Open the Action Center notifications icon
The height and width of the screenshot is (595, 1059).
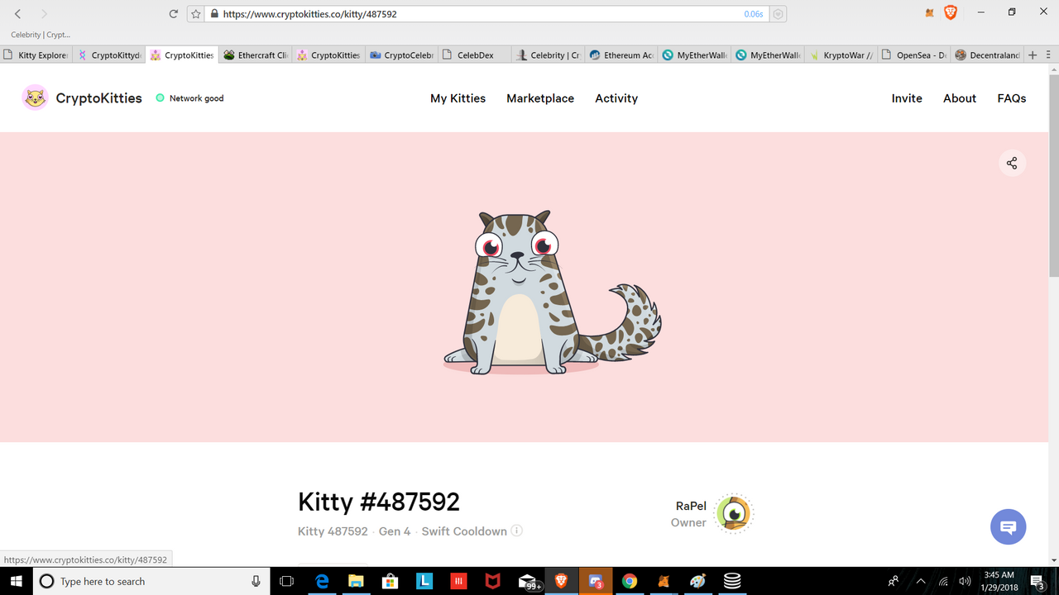[x=1038, y=581]
